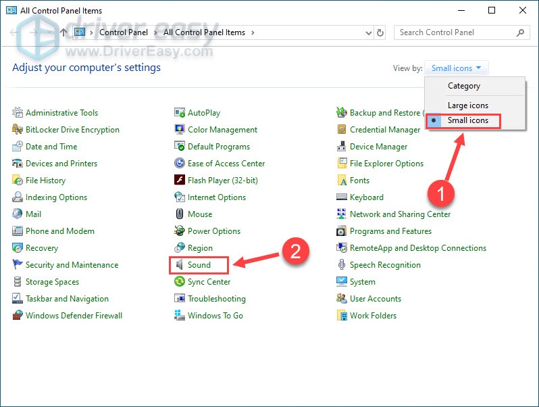Screen dimensions: 539x407
Task: Open the User Accounts link
Action: click(x=375, y=299)
